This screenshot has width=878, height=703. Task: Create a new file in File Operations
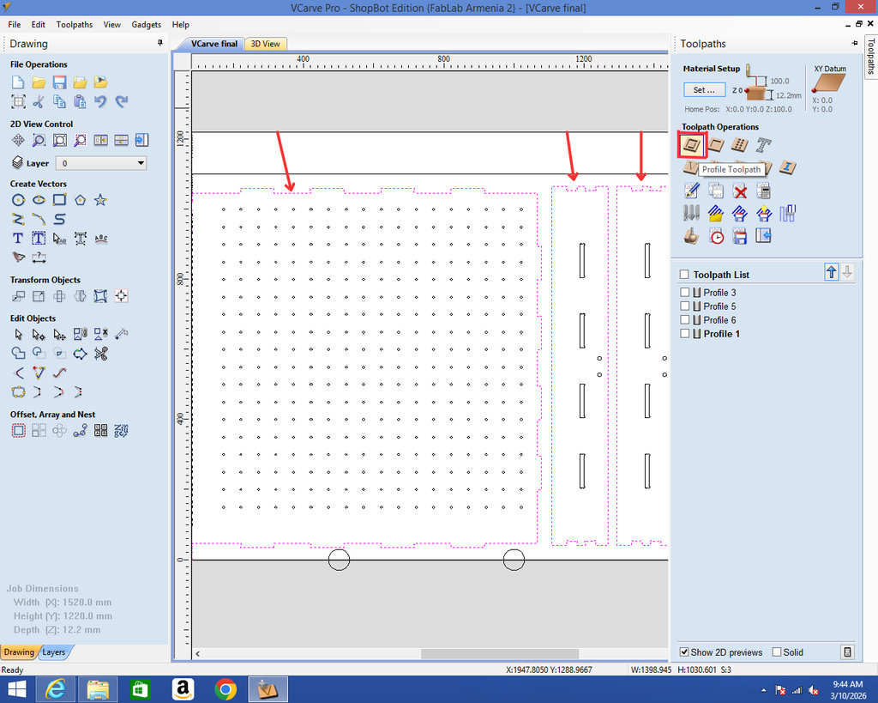tap(18, 82)
